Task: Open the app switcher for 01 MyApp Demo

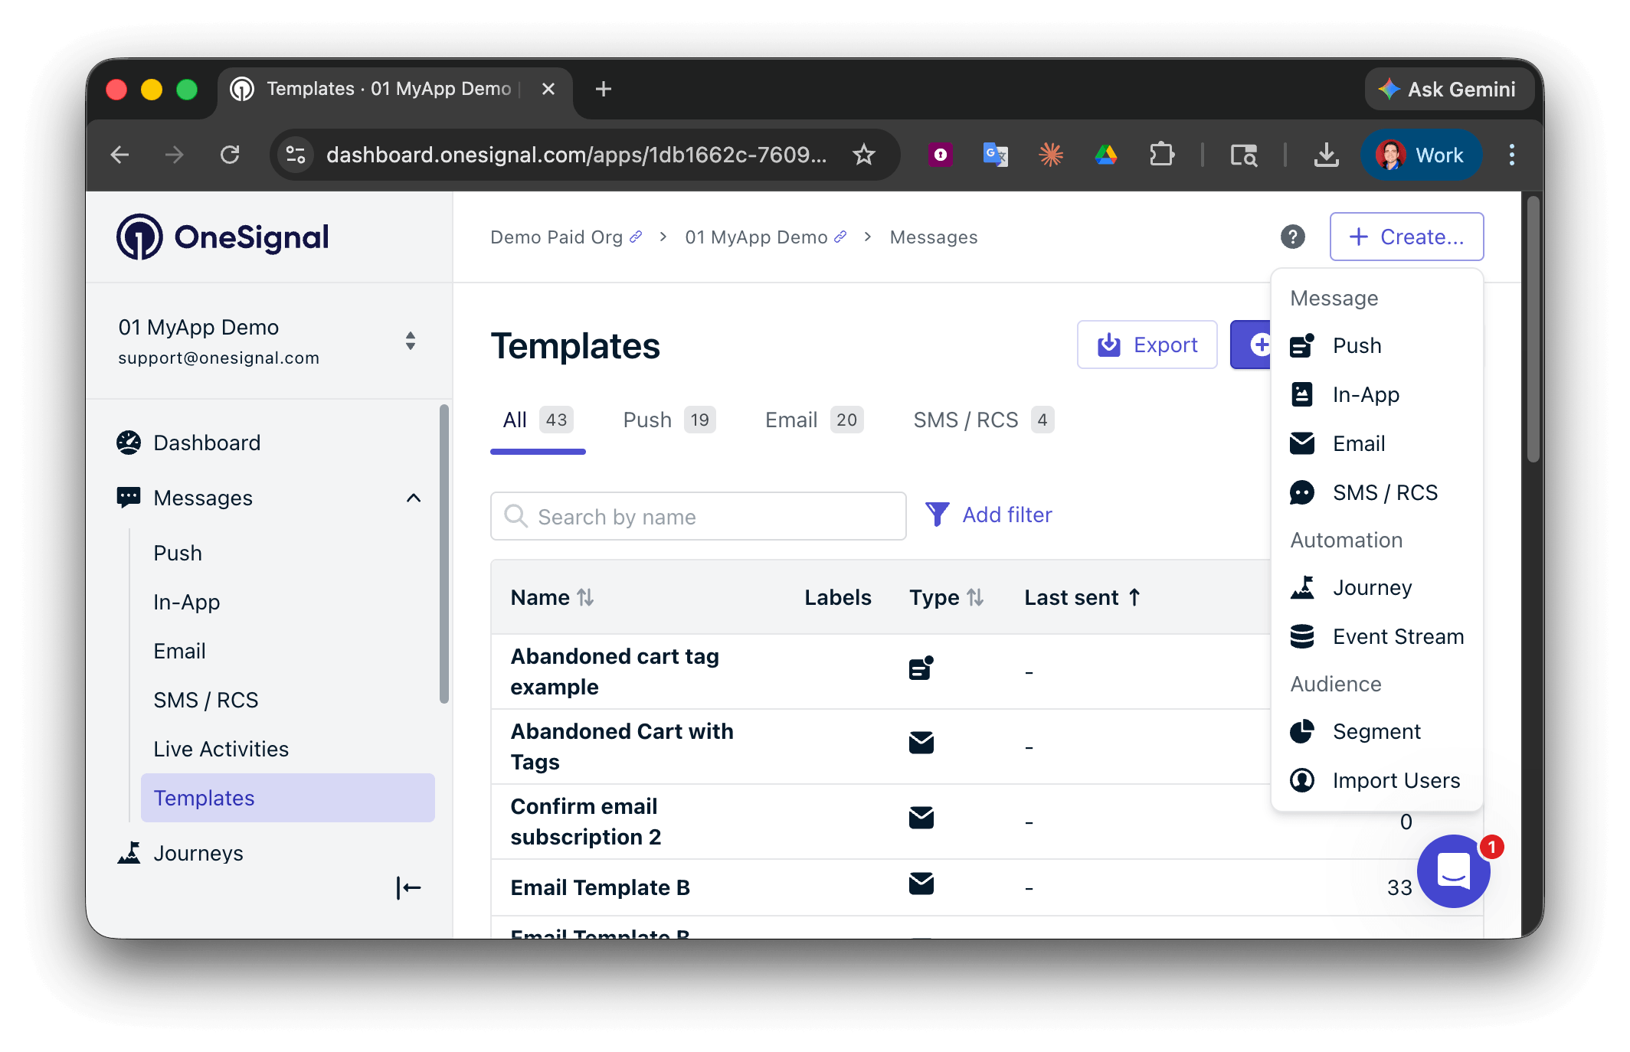Action: [x=411, y=341]
